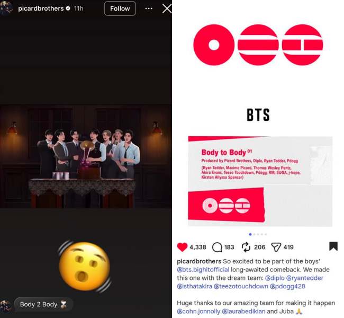
Task: Unlike the post using red heart icon
Action: 182,247
